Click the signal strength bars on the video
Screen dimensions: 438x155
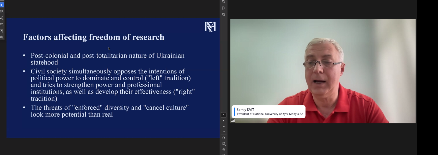click(x=233, y=121)
